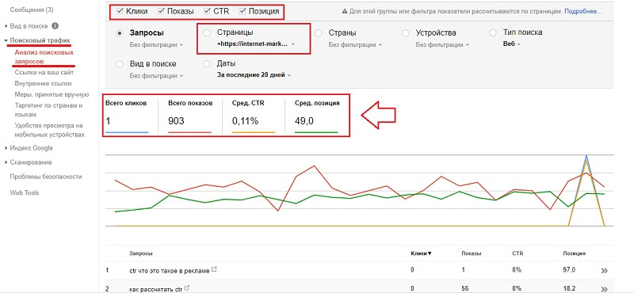Select the Даты radio button
Viewport: 634px width, 293px height.
[x=207, y=64]
